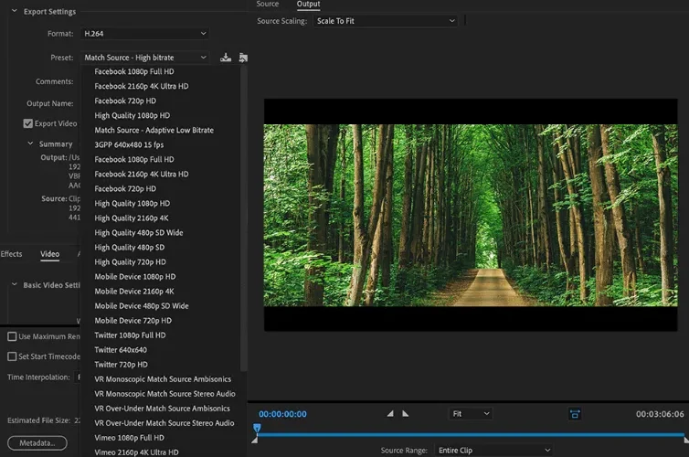
Task: Collapse the Summary section
Action: [x=30, y=143]
